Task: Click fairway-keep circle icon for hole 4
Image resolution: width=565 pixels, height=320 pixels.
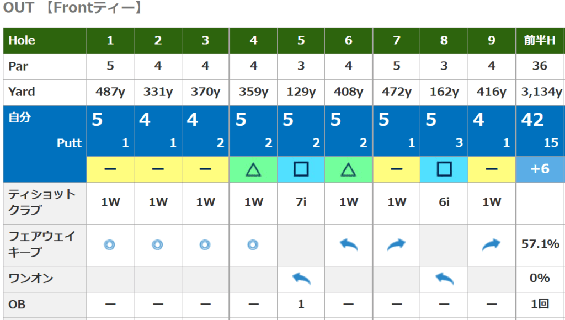Action: click(253, 244)
